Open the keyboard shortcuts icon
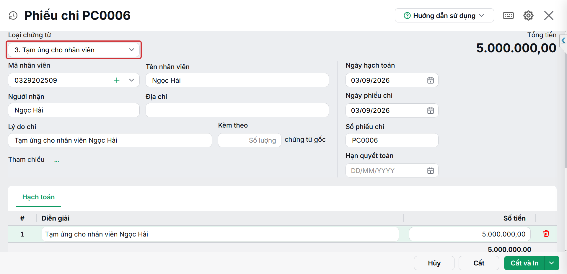This screenshot has height=274, width=567. [x=508, y=16]
